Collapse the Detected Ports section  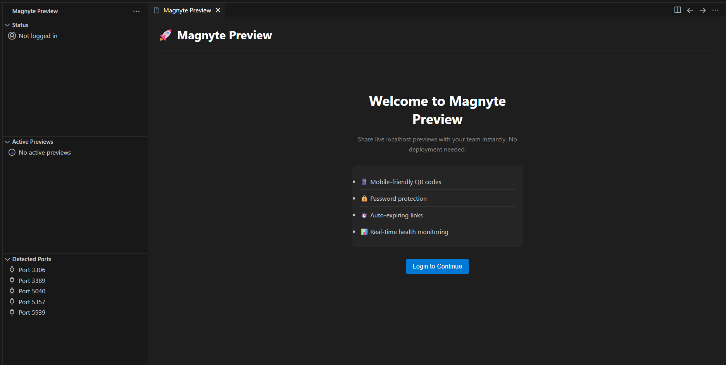[8, 259]
